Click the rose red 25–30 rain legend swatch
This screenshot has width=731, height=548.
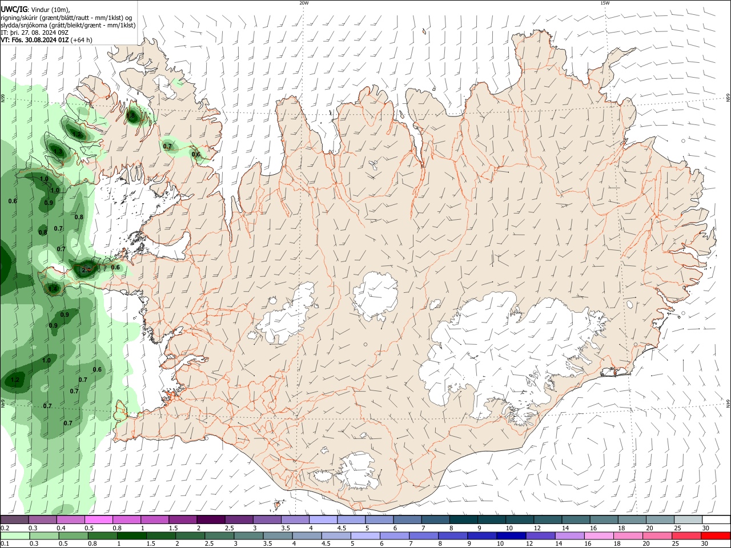(x=687, y=536)
